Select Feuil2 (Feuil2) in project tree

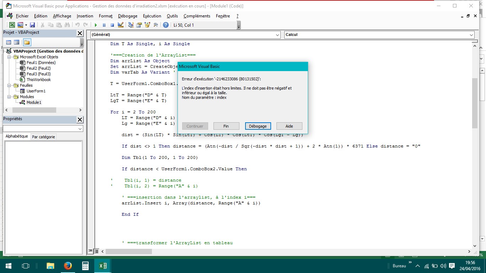tap(38, 68)
